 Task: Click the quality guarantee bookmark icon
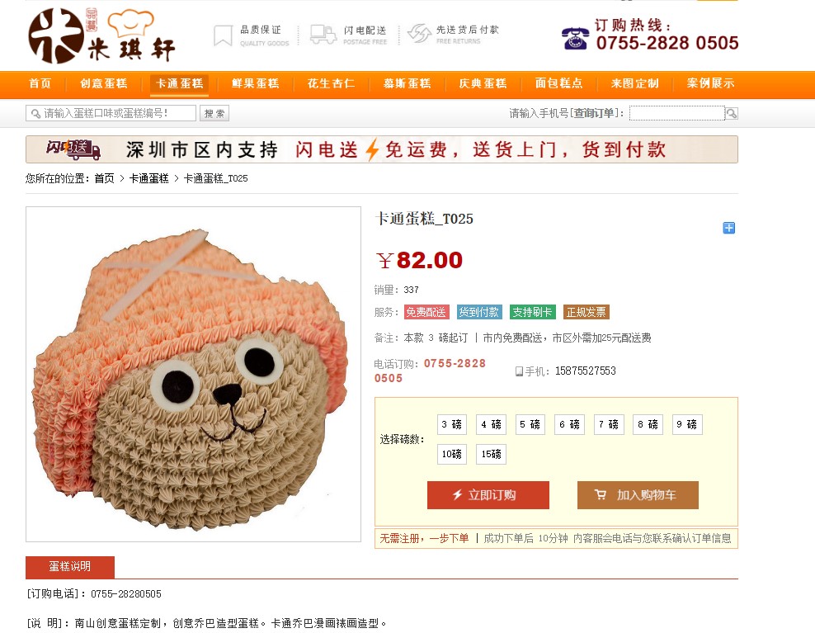pos(223,35)
